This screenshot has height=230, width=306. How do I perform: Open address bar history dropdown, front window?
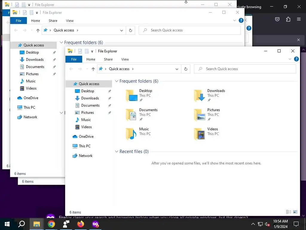pos(177,69)
